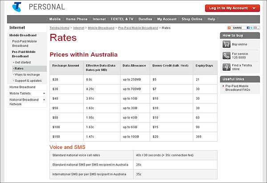Image resolution: width=267 pixels, height=183 pixels.
Task: Follow the Pre-Paid Mobile Broadband breadcrumb link
Action: pyautogui.click(x=138, y=28)
